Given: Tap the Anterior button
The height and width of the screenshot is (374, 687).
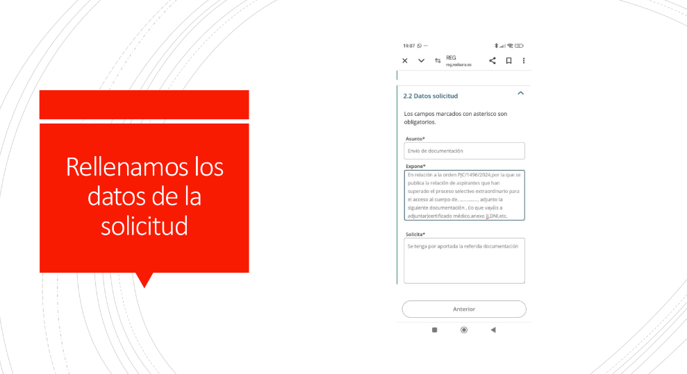Looking at the screenshot, I should click(464, 309).
